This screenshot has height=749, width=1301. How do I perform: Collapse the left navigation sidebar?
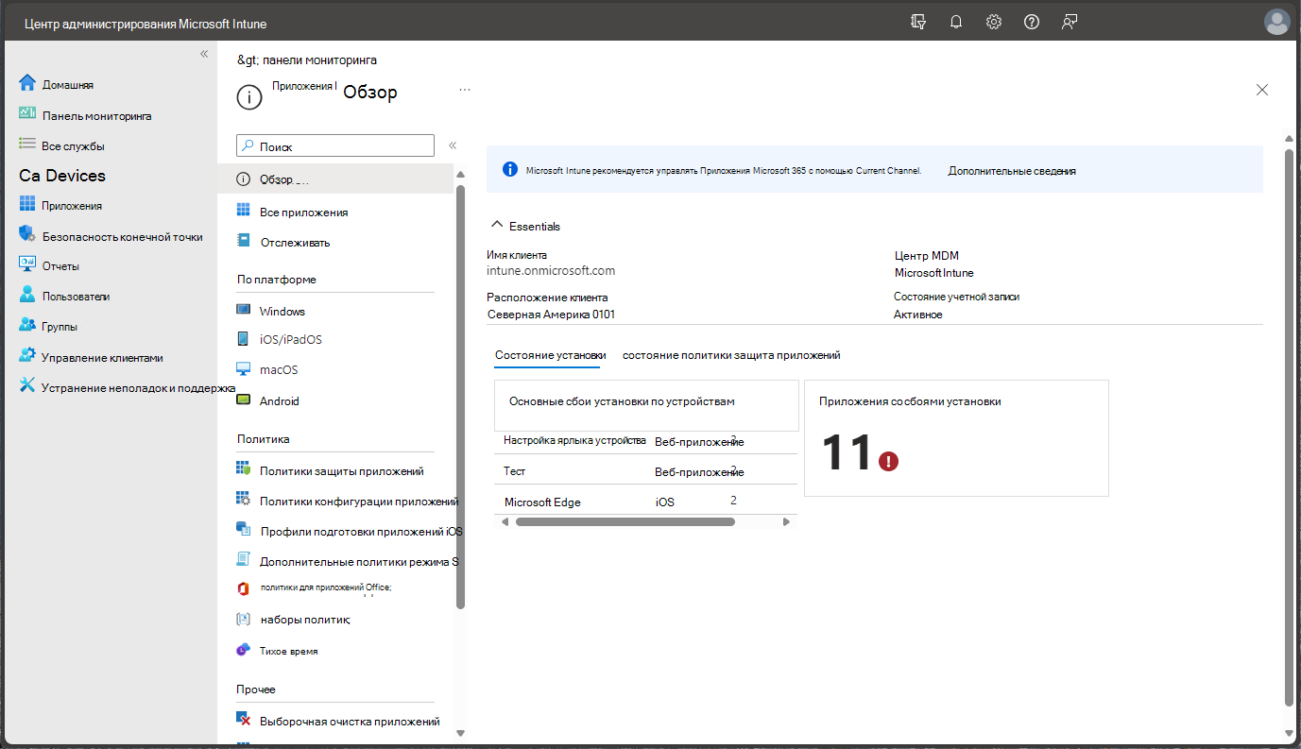tap(204, 54)
